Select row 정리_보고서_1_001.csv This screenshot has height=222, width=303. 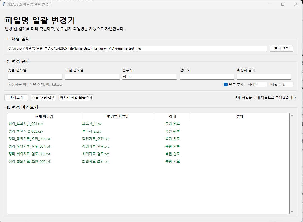pos(148,124)
